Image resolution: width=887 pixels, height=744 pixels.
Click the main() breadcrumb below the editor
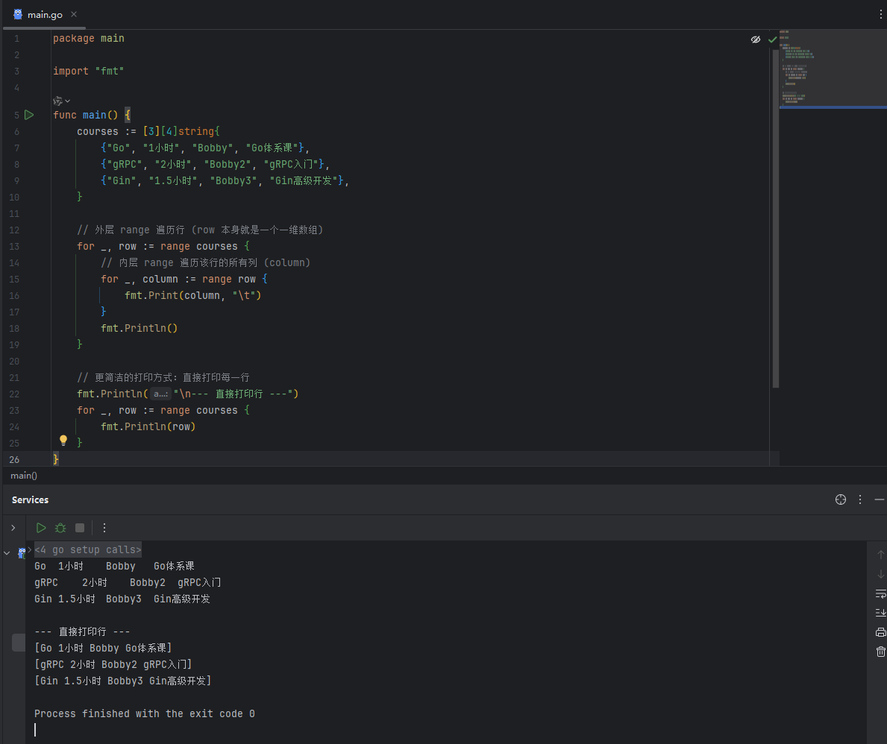(24, 476)
